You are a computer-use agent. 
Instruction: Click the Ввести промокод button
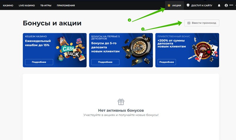pos(202,23)
